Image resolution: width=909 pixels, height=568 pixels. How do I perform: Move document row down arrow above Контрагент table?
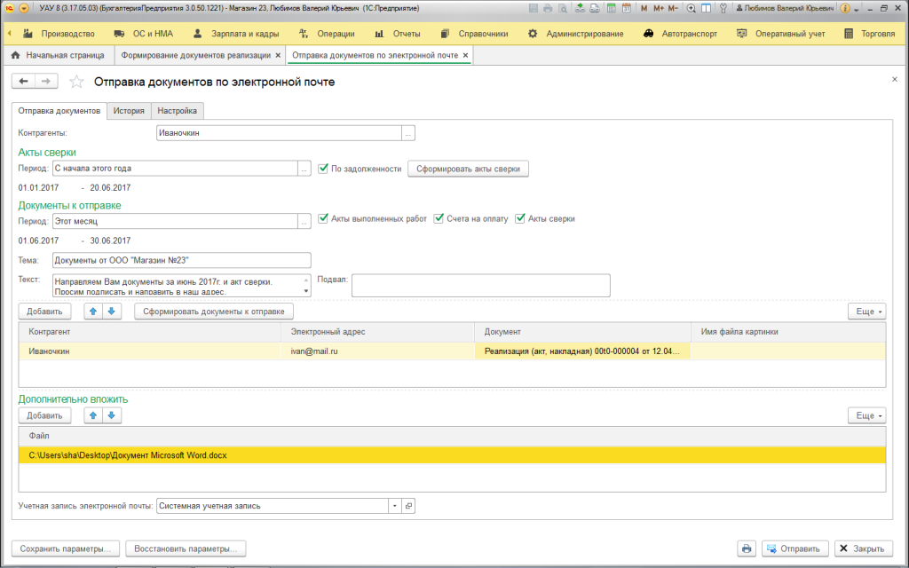coord(112,312)
